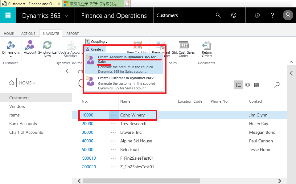Open Item Tracking icon
Image resolution: width=296 pixels, height=184 pixels.
[x=137, y=45]
